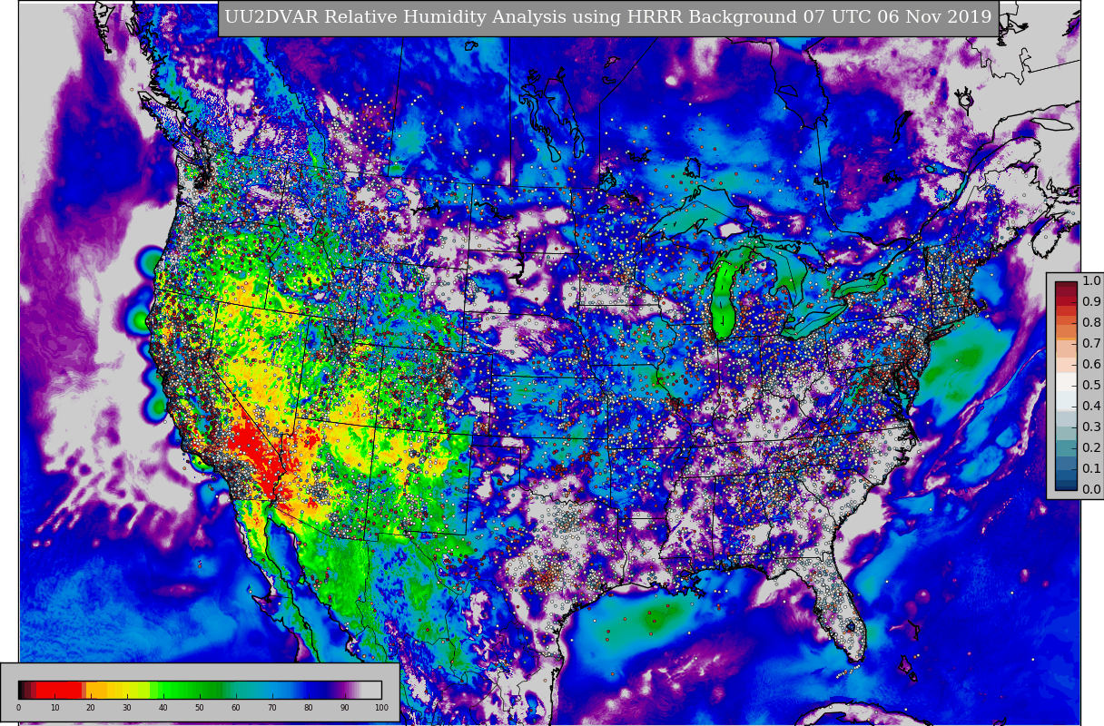Click the 50 tick label on humidity colorbar
1104x726 pixels.
point(200,708)
